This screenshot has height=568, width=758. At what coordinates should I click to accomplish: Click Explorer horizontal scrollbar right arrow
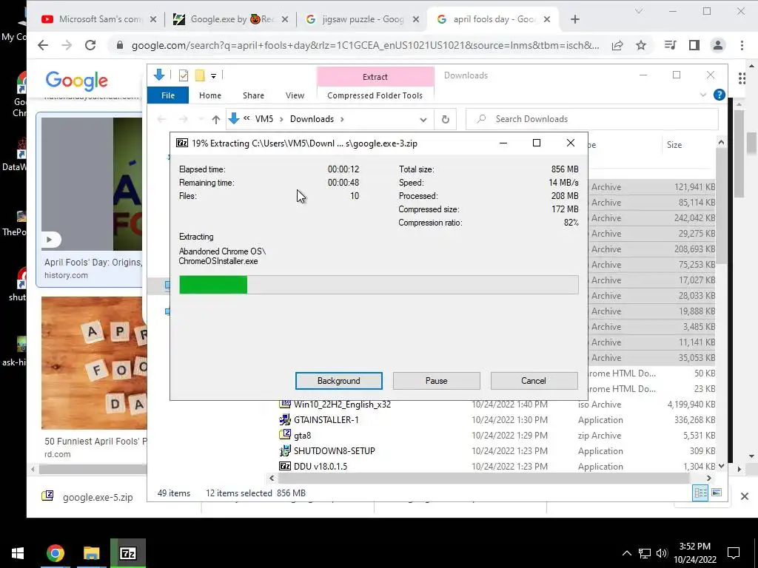[708, 479]
